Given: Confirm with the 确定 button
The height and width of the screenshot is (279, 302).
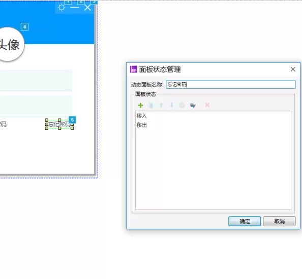Looking at the screenshot, I should [245, 221].
